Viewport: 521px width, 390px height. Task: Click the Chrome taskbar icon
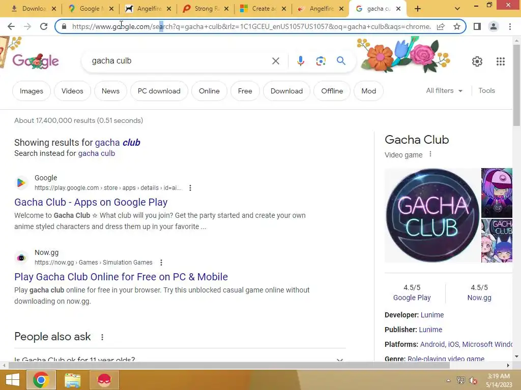coord(41,380)
